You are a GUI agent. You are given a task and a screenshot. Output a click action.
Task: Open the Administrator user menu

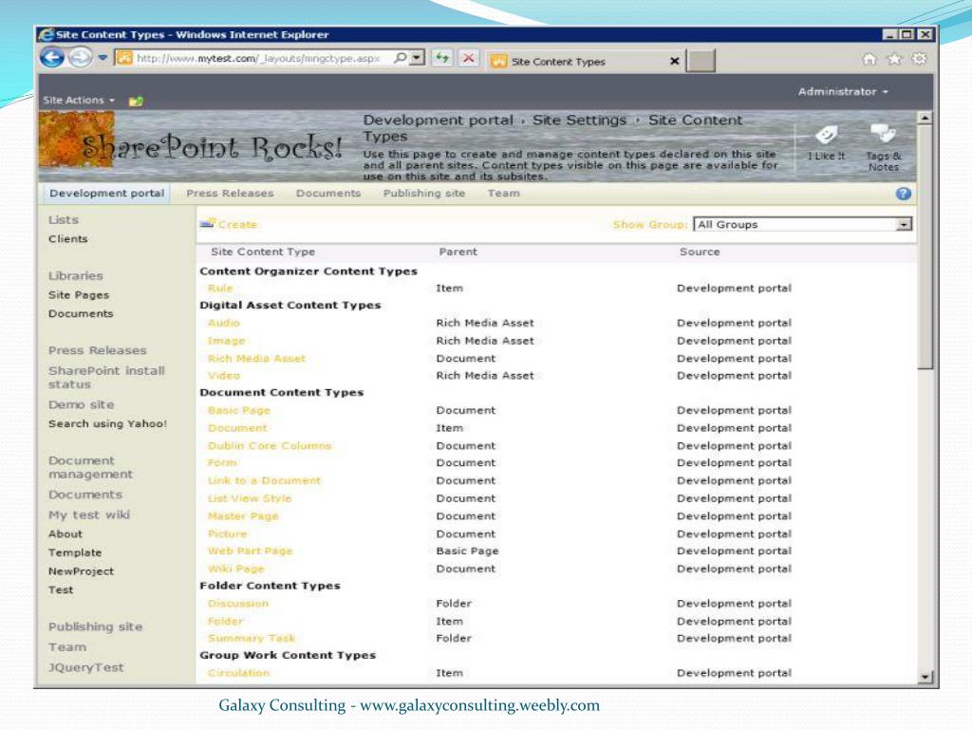click(843, 92)
